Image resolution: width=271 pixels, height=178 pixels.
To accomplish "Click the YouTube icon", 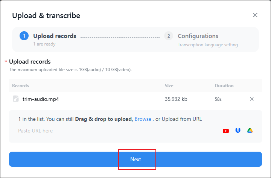I will coord(226,131).
